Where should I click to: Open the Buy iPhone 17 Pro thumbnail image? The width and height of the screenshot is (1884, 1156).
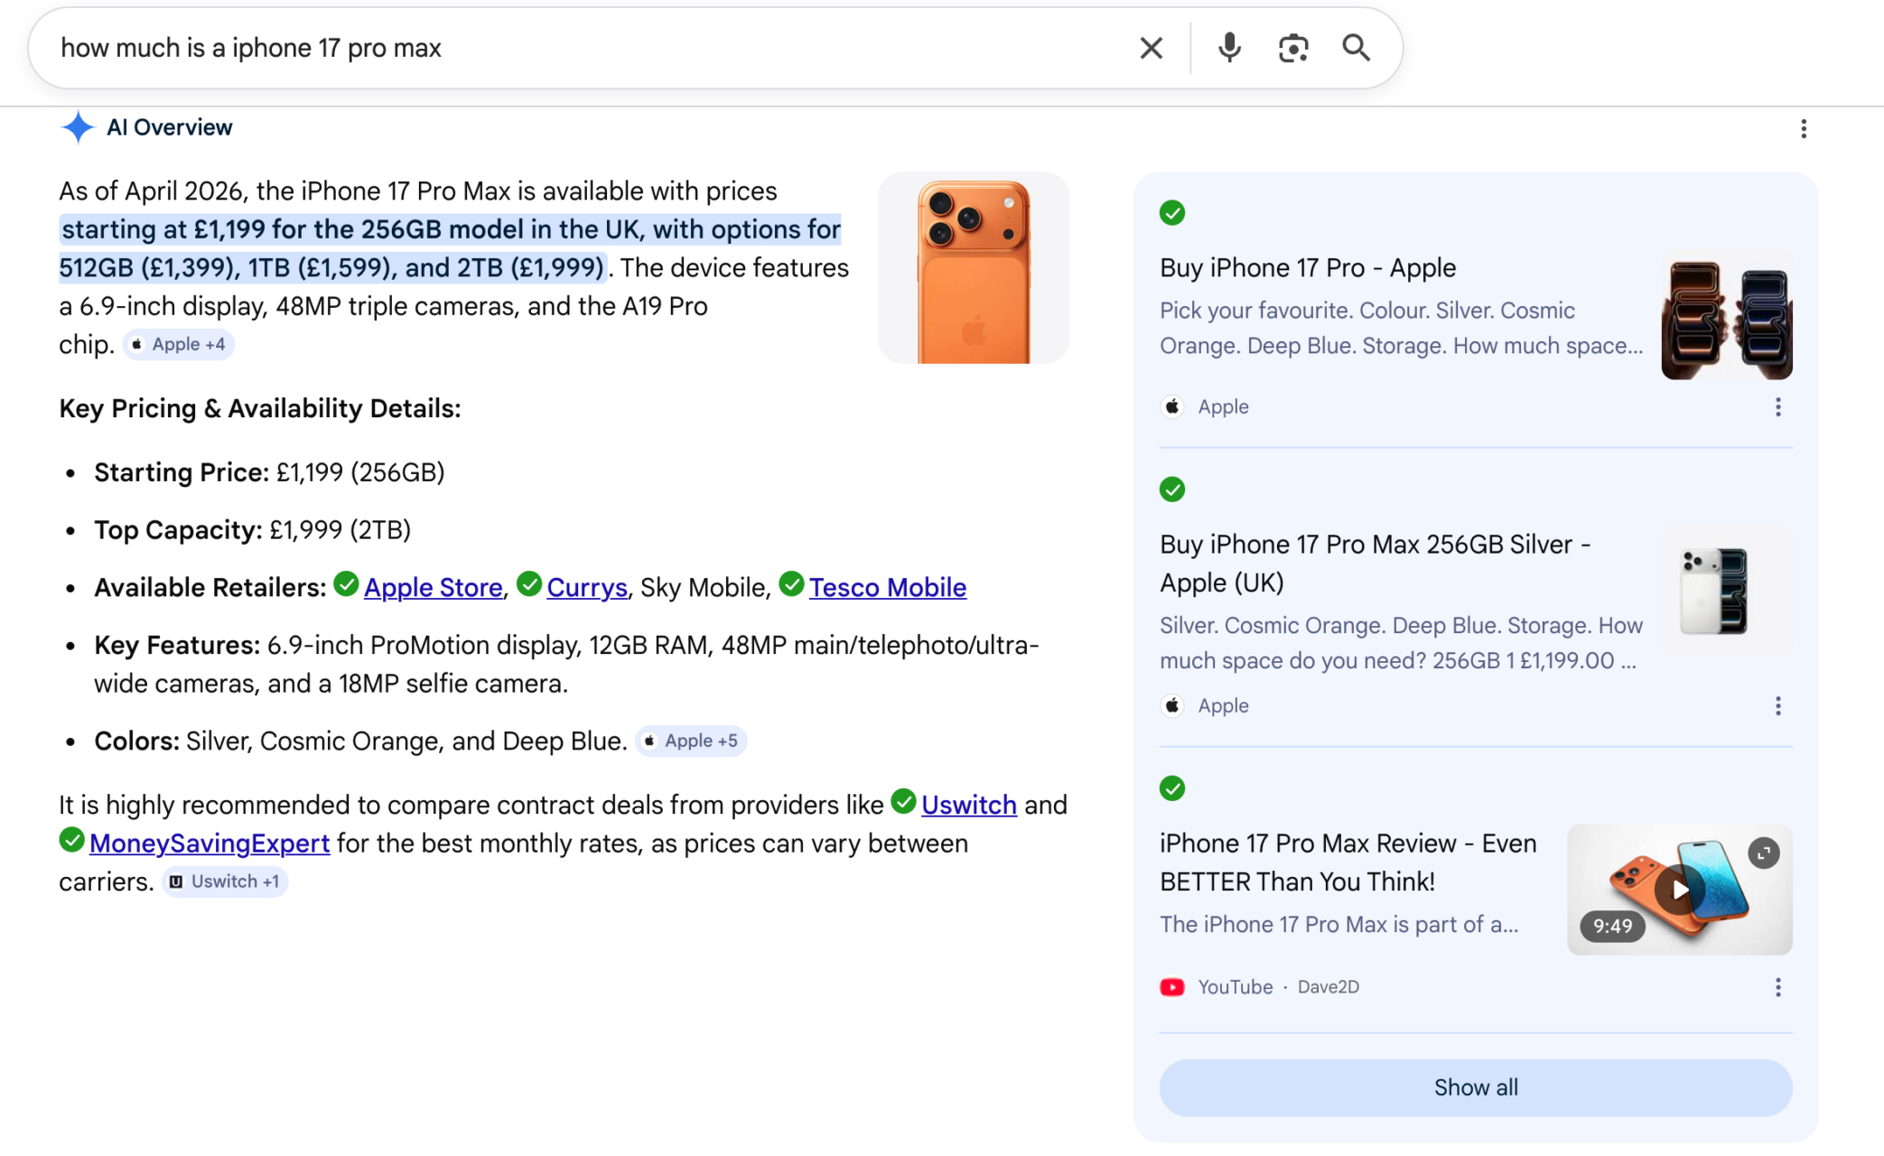pyautogui.click(x=1727, y=316)
